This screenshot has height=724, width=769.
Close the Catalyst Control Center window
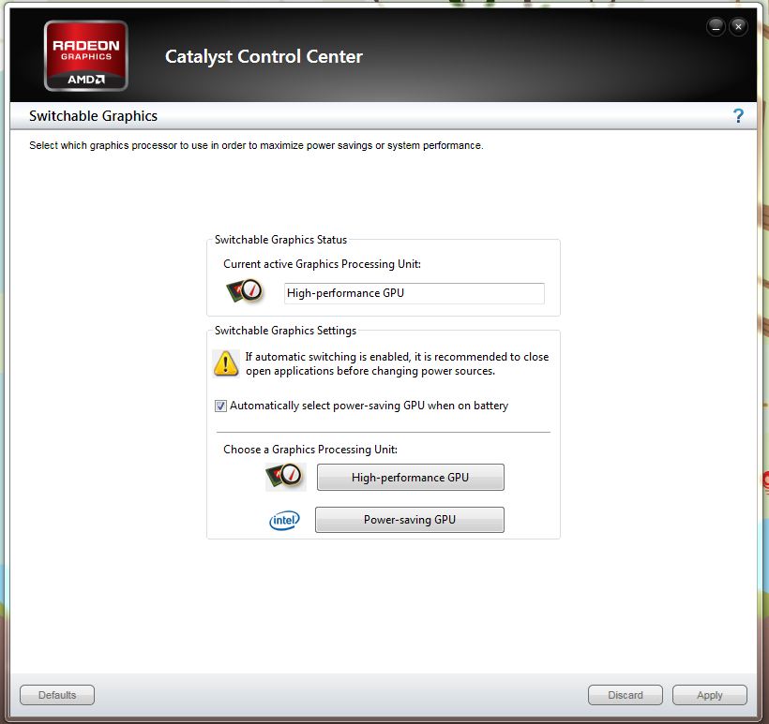pos(738,27)
